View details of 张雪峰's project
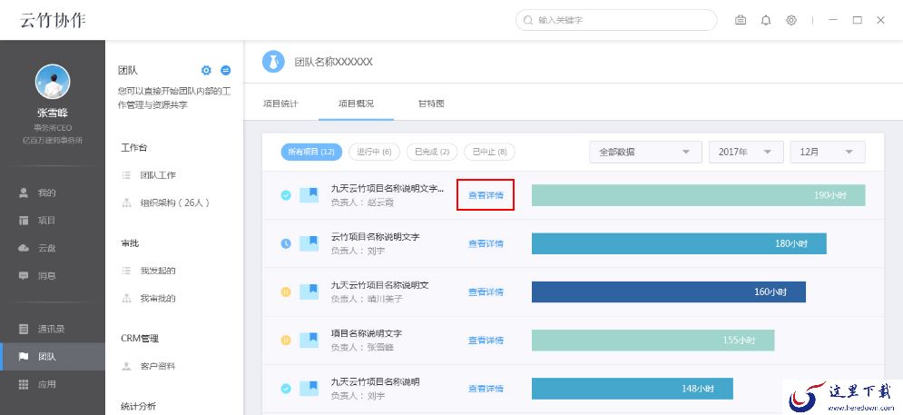 [x=486, y=340]
